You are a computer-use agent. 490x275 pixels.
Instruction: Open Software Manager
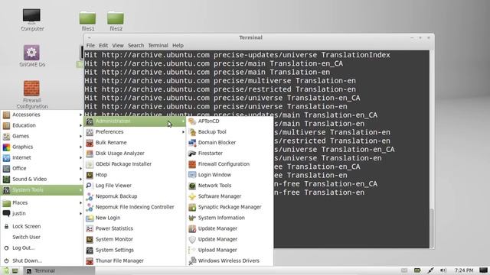pos(230,196)
